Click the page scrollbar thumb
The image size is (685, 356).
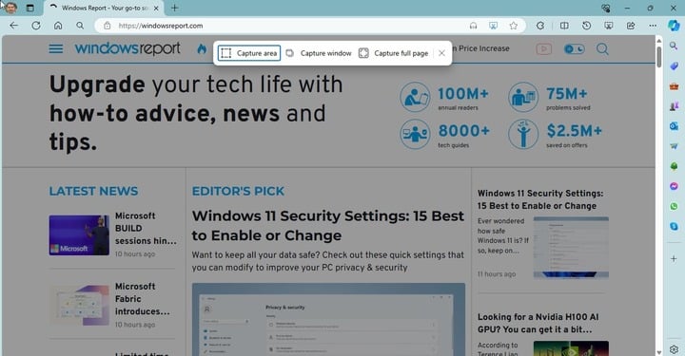coord(658,56)
